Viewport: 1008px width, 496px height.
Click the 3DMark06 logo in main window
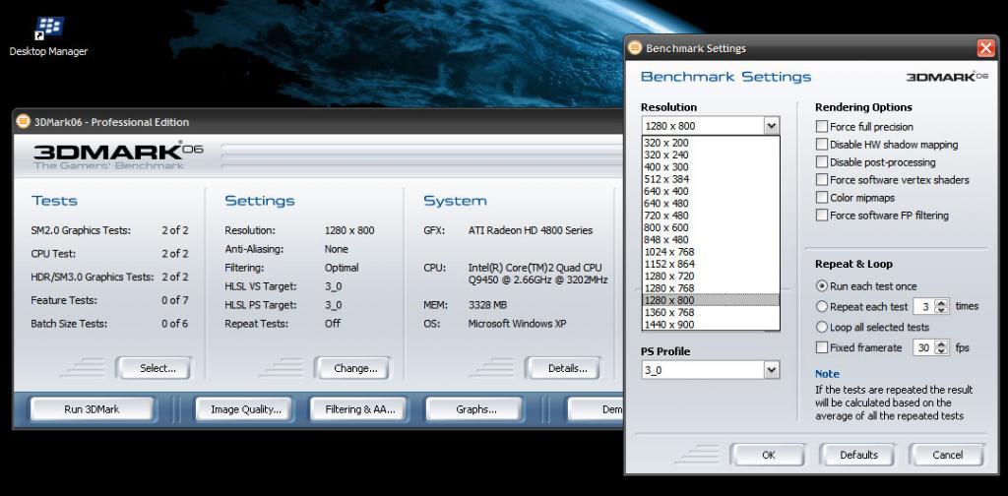pos(118,155)
